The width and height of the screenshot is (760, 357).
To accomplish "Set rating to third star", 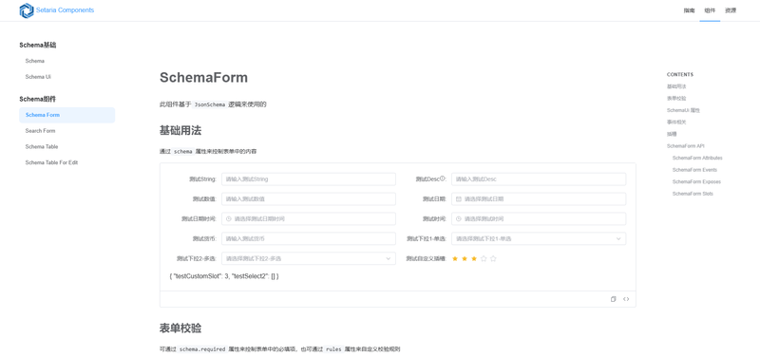I will [474, 258].
